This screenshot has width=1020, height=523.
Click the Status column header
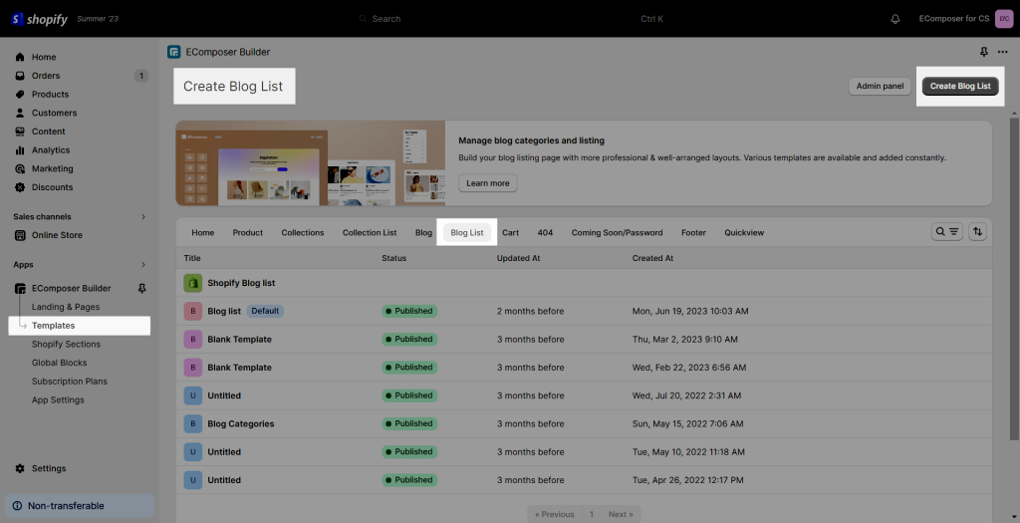coord(394,258)
